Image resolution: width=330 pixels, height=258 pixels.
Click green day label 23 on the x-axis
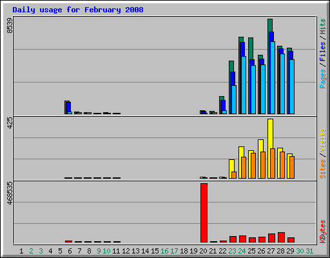[232, 251]
